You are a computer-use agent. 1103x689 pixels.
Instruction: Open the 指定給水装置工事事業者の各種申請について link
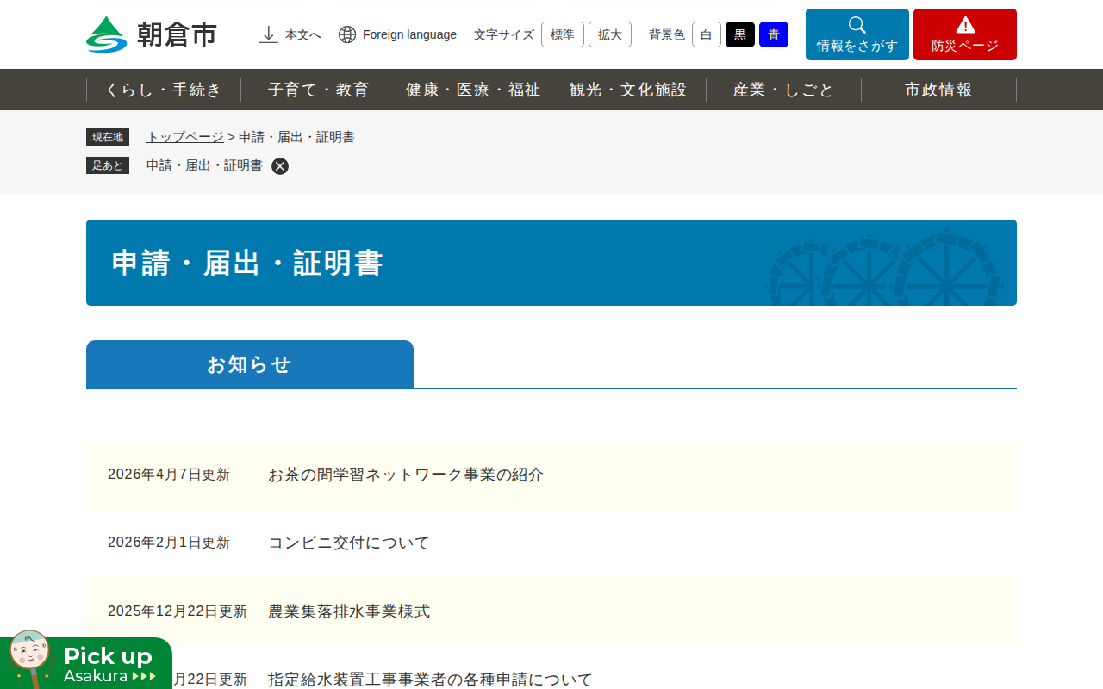click(431, 680)
